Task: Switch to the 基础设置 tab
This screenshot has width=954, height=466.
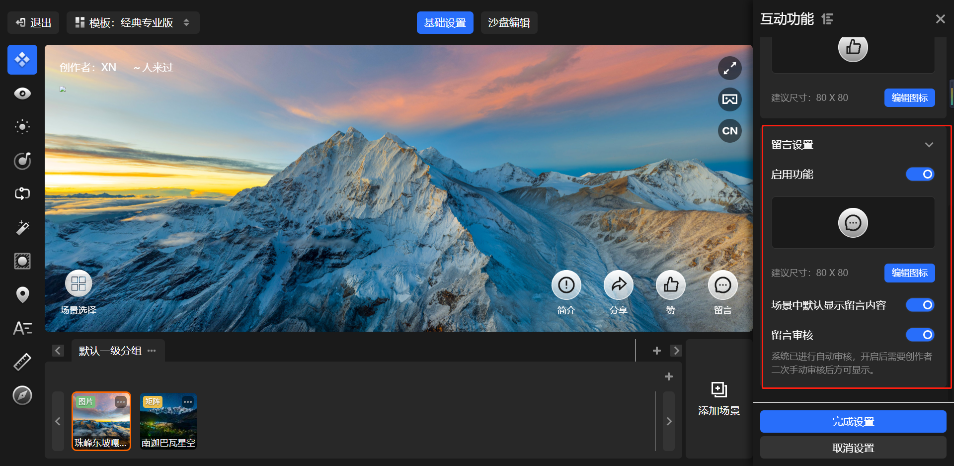Action: tap(445, 23)
